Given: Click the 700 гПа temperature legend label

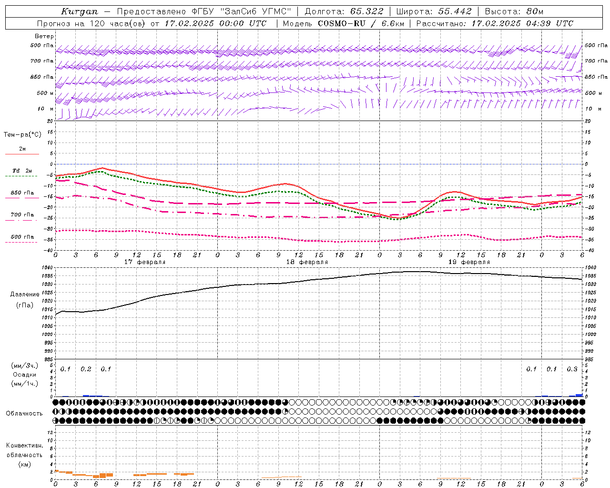Looking at the screenshot, I should (22, 215).
